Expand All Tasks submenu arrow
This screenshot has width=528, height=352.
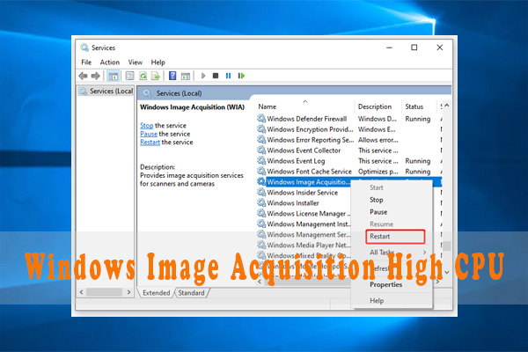(425, 252)
